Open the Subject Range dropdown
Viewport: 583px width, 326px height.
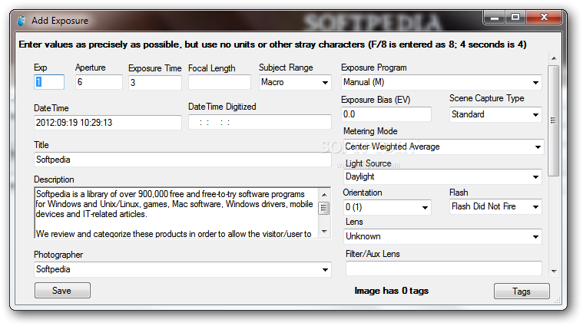294,82
